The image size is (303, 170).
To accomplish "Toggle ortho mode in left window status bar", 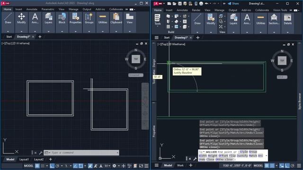I will tap(52, 166).
